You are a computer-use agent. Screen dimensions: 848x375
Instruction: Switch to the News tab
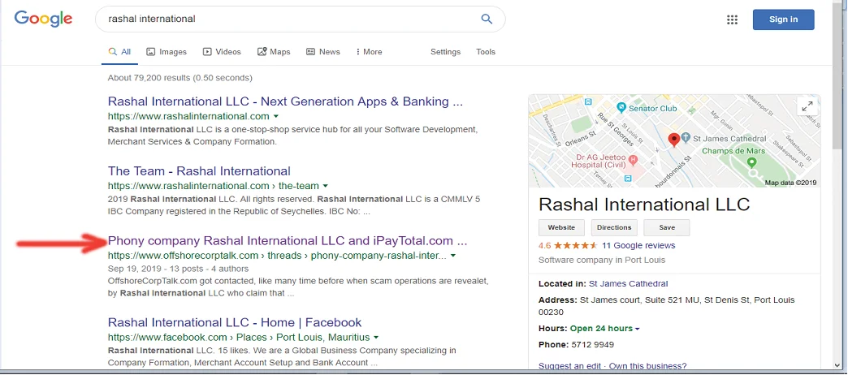[x=322, y=52]
